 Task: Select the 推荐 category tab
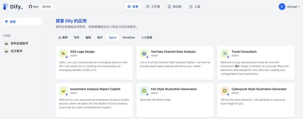point(63,37)
